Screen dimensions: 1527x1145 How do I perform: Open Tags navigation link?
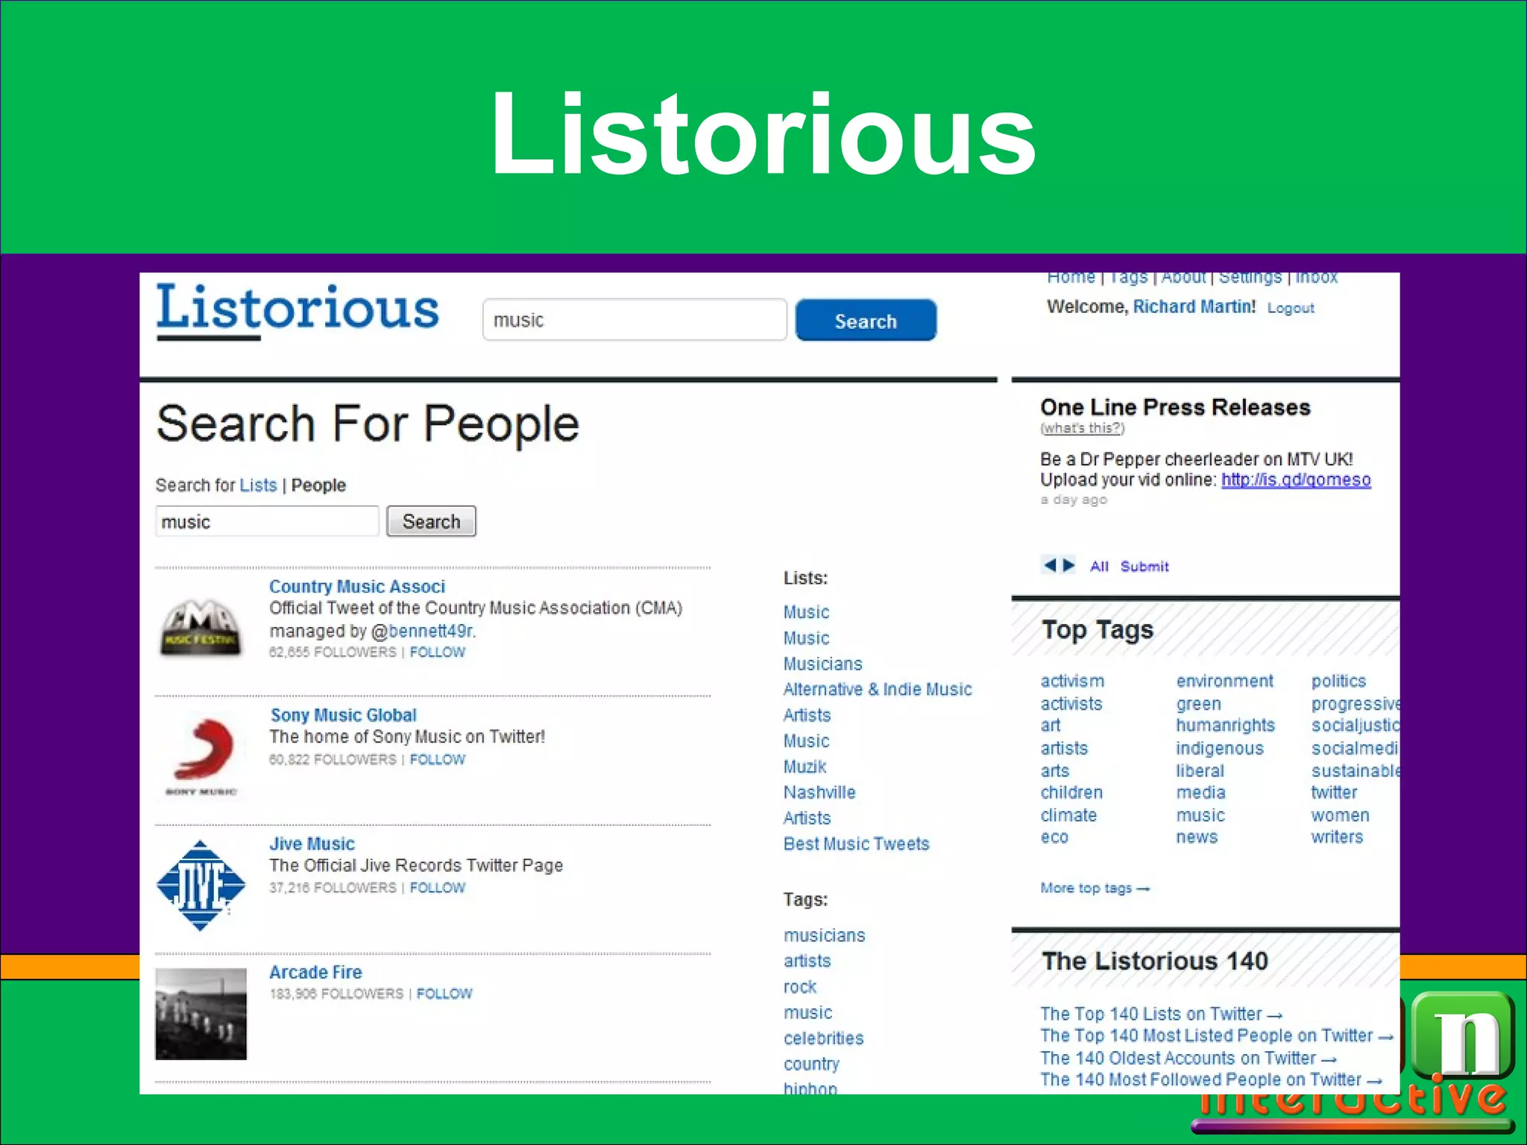[1128, 278]
